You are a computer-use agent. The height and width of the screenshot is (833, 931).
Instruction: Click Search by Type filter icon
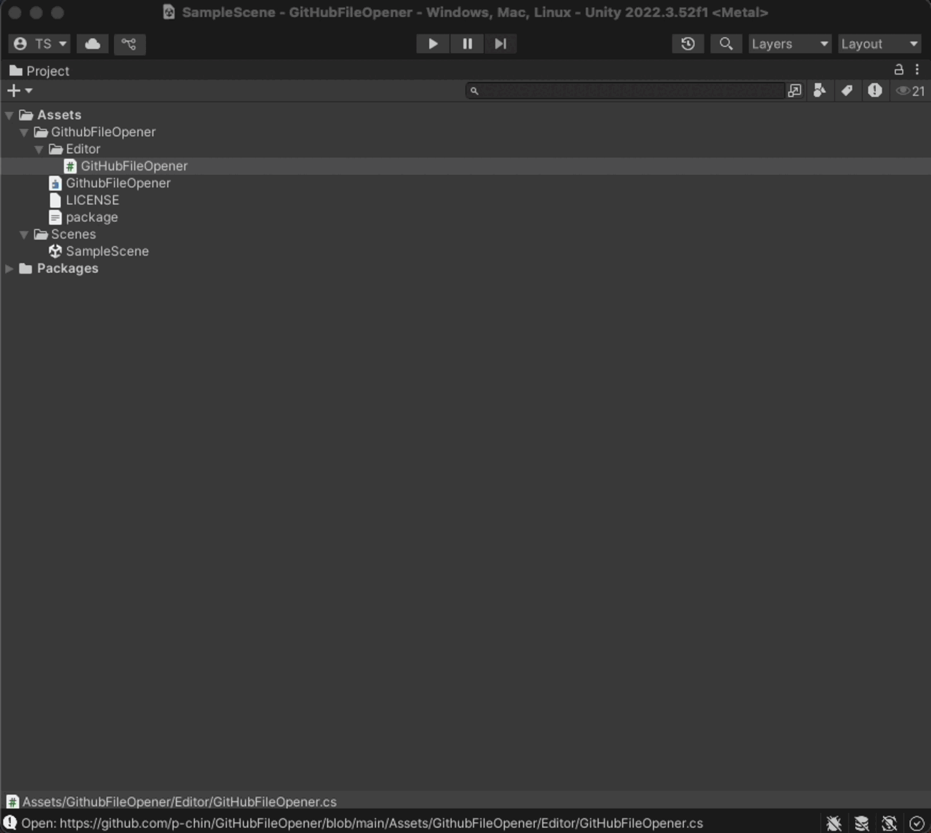tap(820, 91)
